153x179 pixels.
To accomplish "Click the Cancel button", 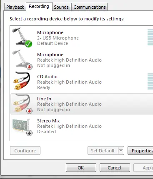I will (115, 168).
